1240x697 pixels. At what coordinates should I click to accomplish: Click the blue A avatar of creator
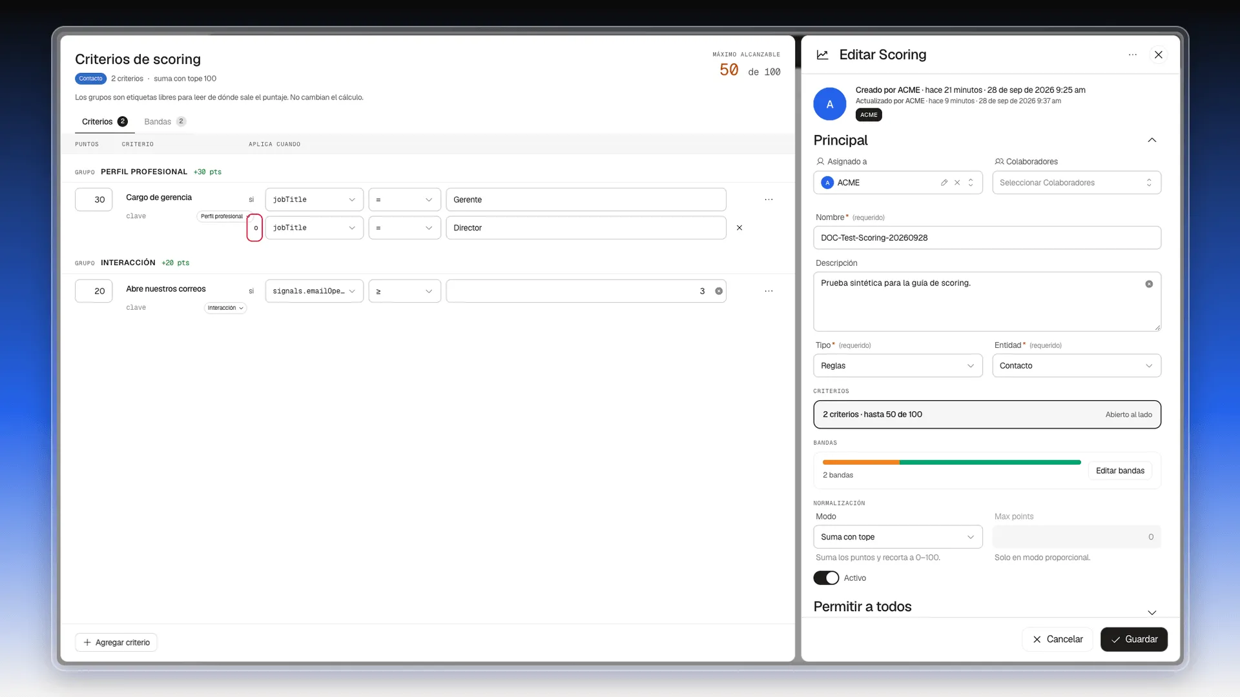(830, 104)
